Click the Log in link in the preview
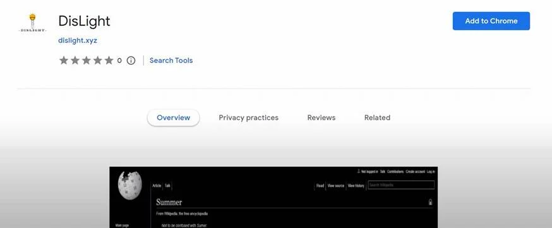The width and height of the screenshot is (552, 228). 431,171
